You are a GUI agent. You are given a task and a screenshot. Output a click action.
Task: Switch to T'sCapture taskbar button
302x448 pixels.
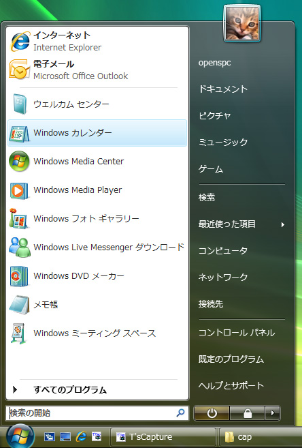click(163, 437)
